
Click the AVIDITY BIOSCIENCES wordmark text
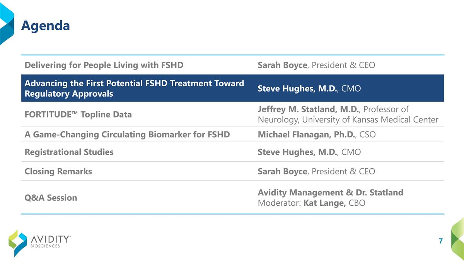coord(50,242)
